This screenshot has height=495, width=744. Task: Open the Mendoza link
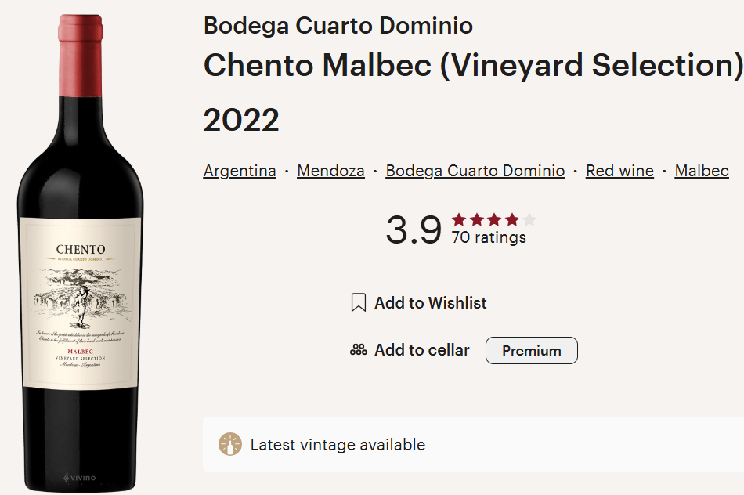tap(330, 170)
